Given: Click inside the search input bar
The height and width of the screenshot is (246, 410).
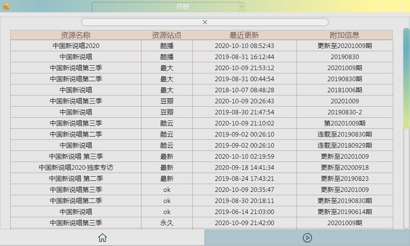Looking at the screenshot, I should coord(205,22).
